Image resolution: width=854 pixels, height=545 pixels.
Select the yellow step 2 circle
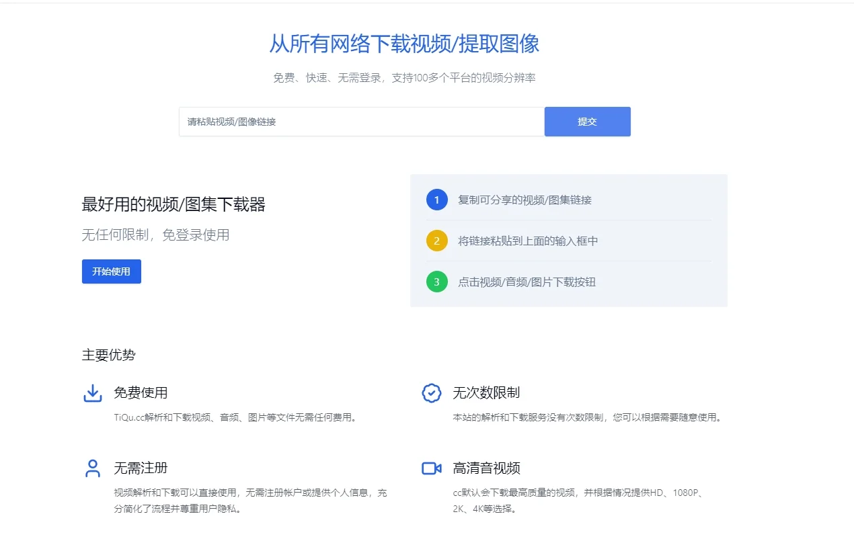[x=436, y=241]
